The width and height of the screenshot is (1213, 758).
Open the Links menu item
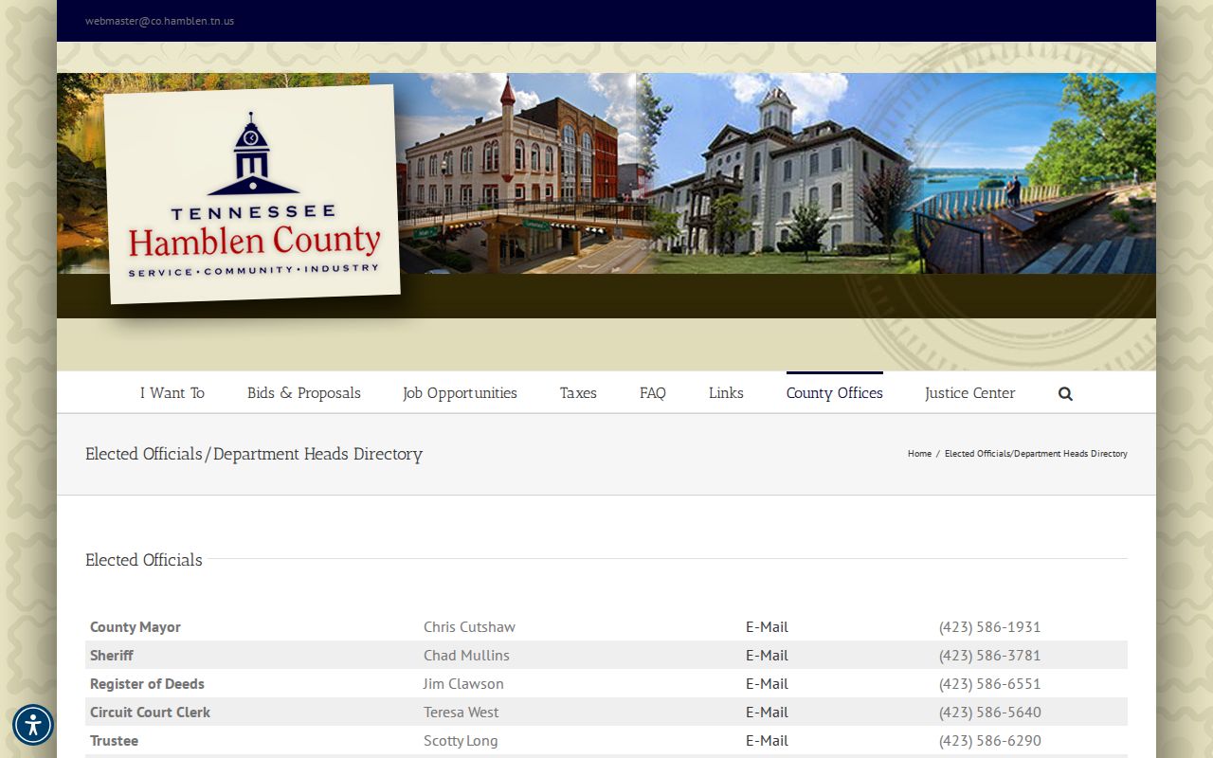pyautogui.click(x=726, y=392)
